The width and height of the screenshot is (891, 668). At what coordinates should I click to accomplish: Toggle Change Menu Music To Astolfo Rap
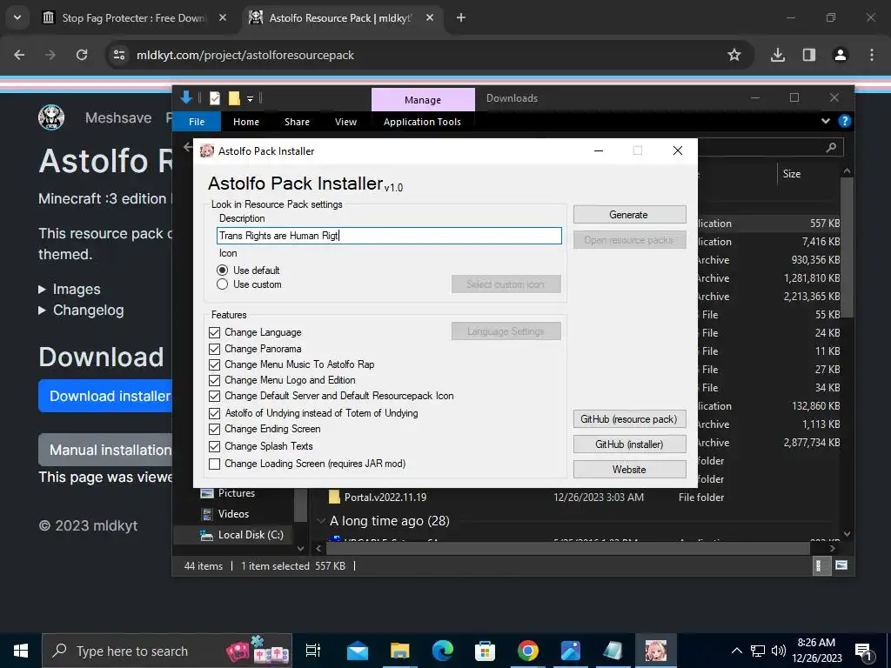(x=214, y=364)
